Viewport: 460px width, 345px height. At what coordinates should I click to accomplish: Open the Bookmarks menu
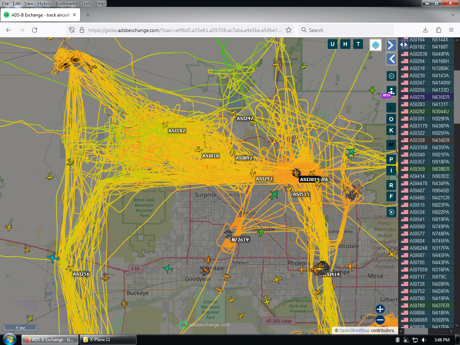(66, 4)
